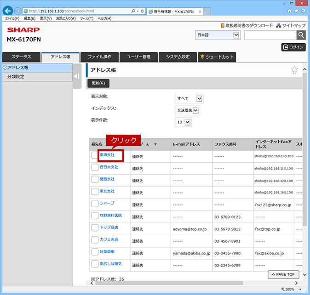Image resolution: width=310 pixels, height=295 pixels.
Task: Open the ファイル(F) menu
Action: pos(12,18)
